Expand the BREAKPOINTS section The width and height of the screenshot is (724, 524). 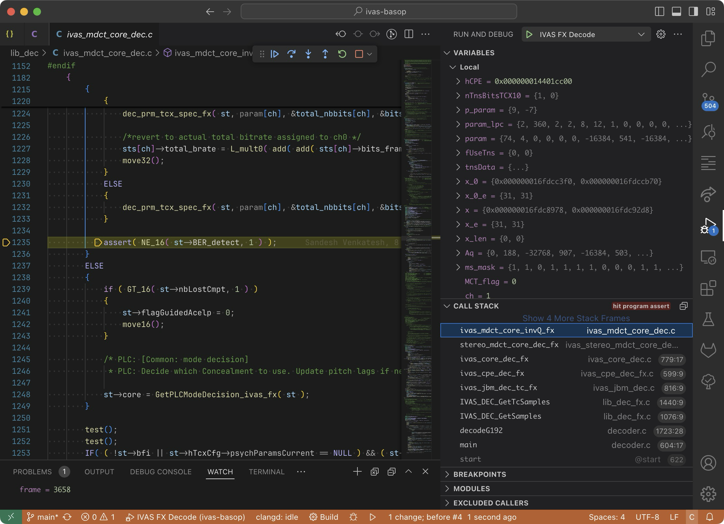pyautogui.click(x=480, y=474)
